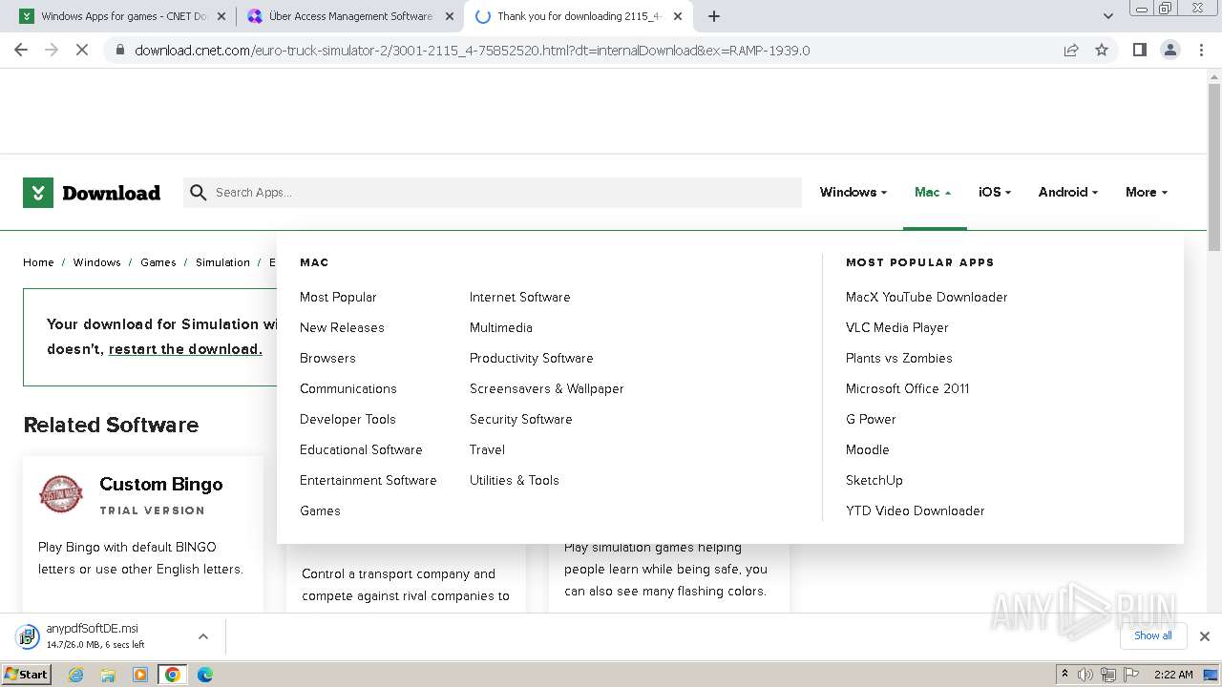Open Travel category
Screen dimensions: 1222x687
[487, 449]
